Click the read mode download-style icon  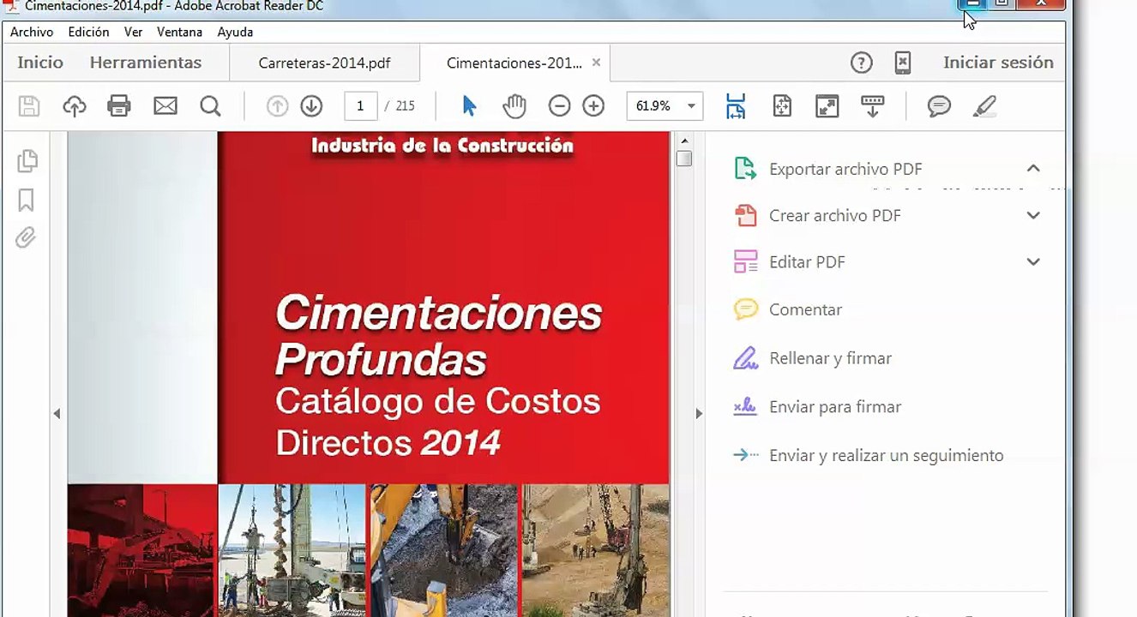(873, 106)
